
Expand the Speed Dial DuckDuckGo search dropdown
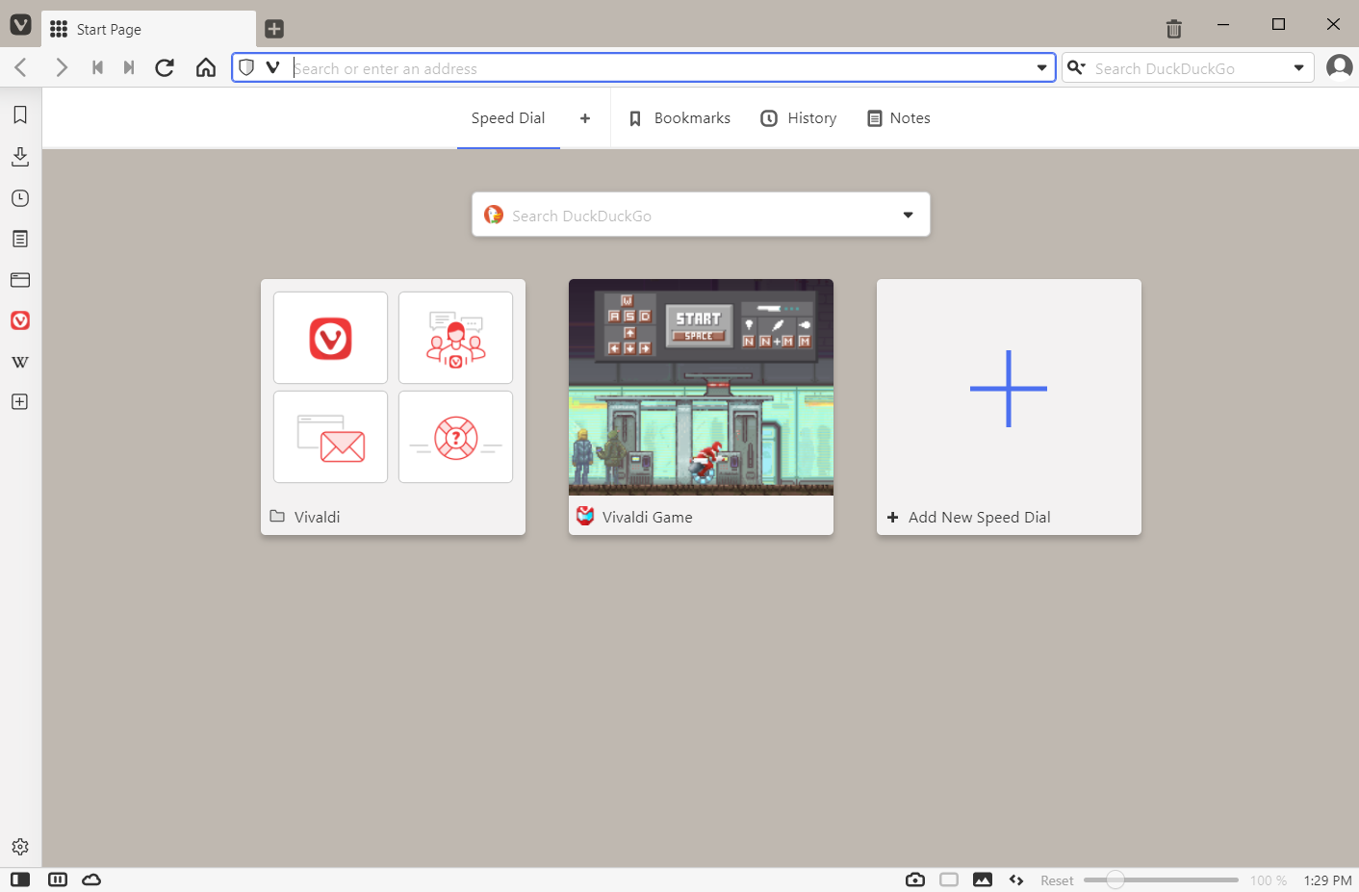coord(908,215)
